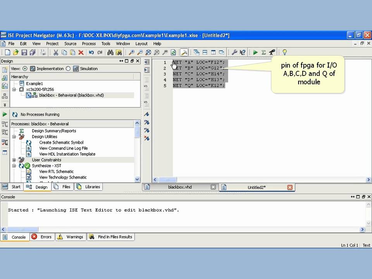Click the Zoom to Fit icon
This screenshot has width=372, height=279.
[x=148, y=52]
